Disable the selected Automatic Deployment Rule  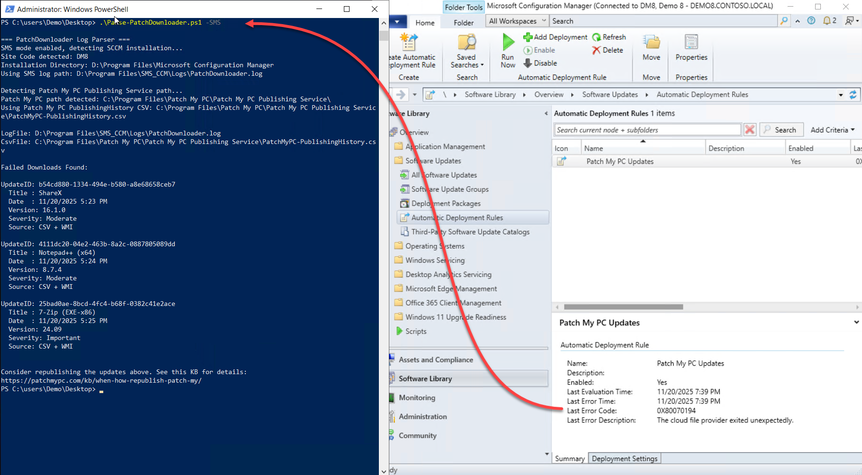pos(540,63)
